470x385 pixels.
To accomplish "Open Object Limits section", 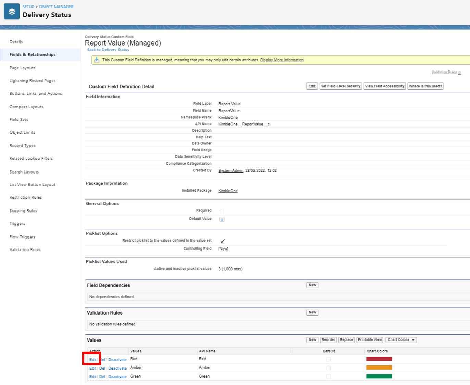I will [22, 132].
